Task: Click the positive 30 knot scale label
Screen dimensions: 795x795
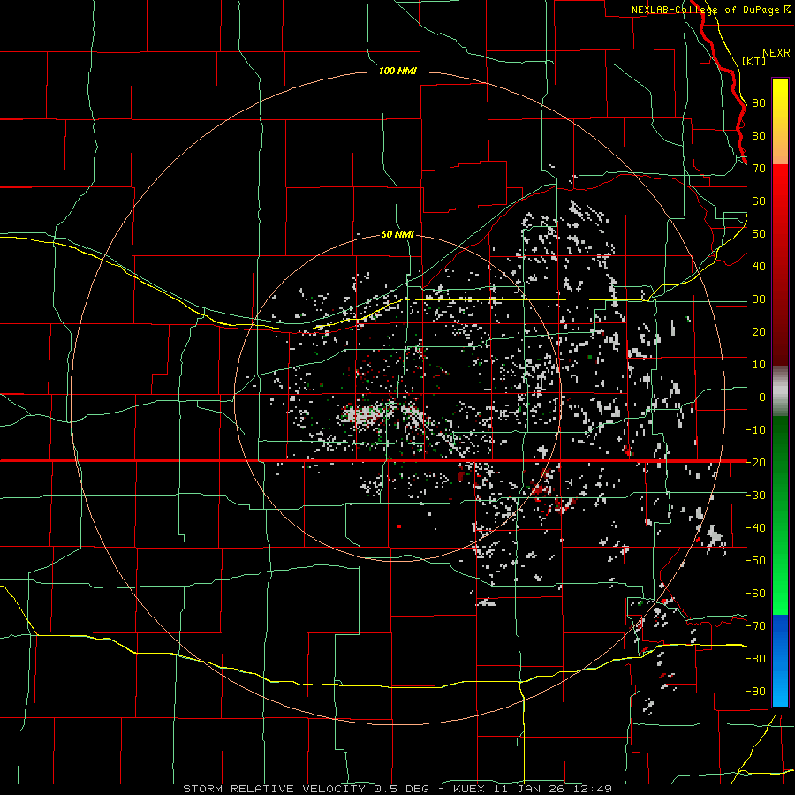Action: 759,299
